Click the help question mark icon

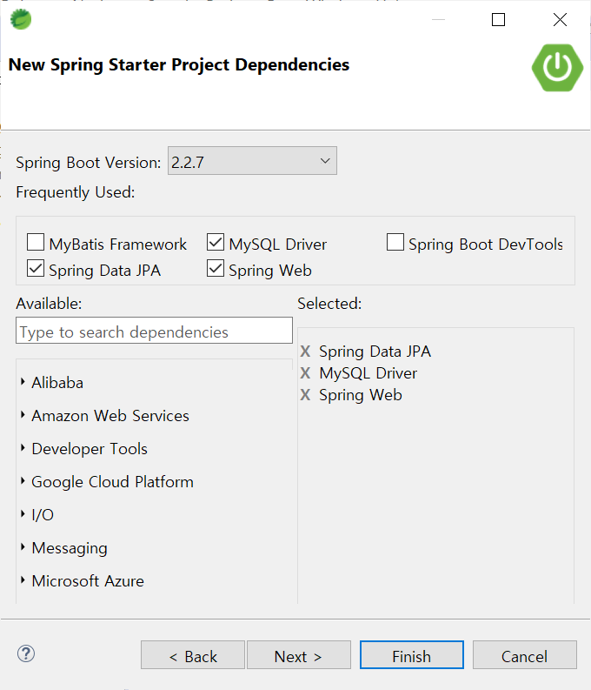[x=26, y=653]
